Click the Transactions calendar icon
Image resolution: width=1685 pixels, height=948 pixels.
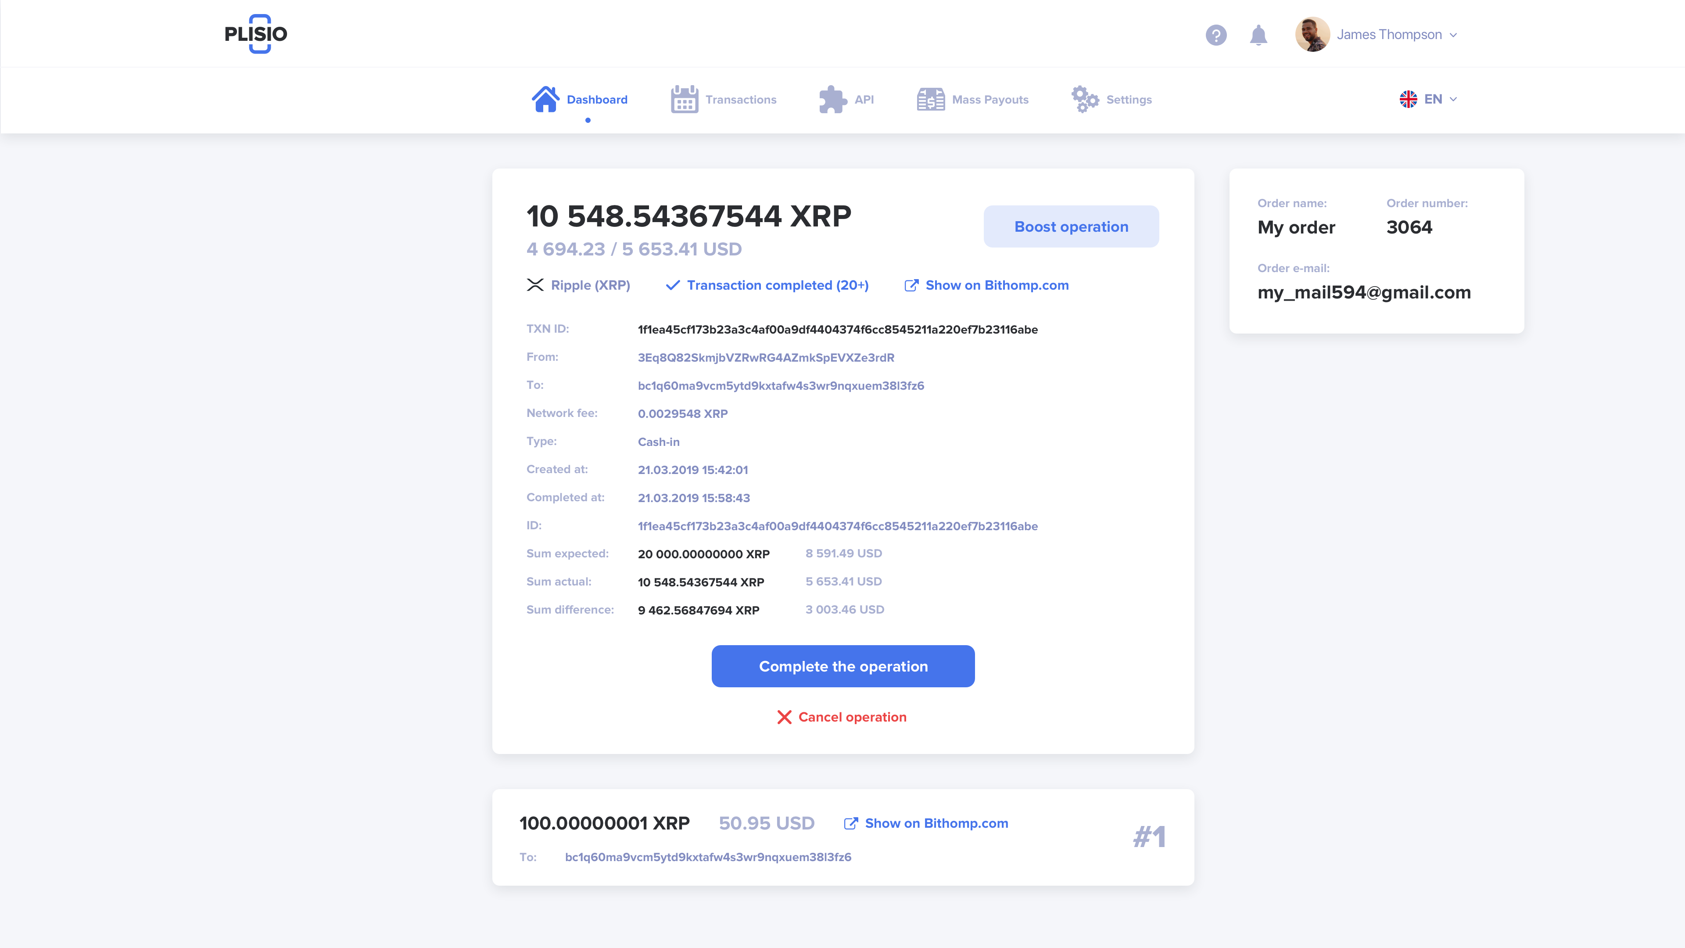coord(684,98)
